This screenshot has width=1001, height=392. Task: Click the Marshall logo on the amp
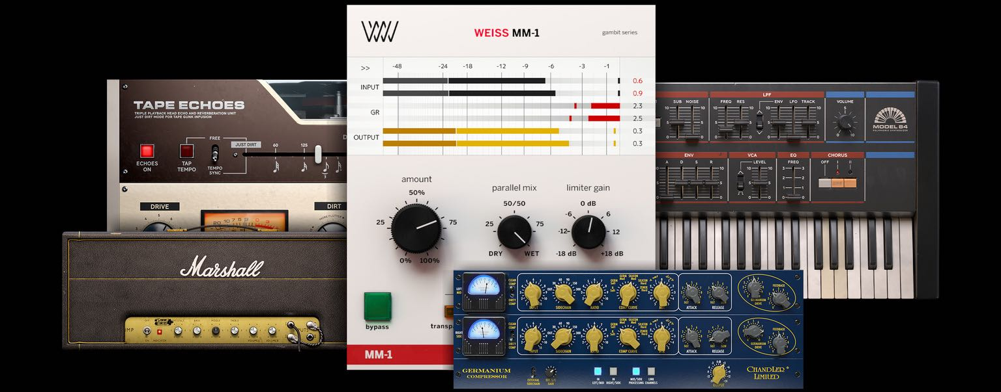click(221, 267)
